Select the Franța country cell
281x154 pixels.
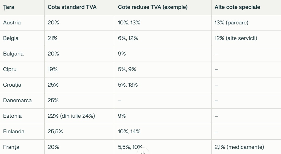click(11, 147)
